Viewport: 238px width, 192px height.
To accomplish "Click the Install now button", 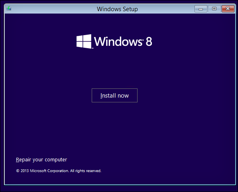I will point(114,95).
